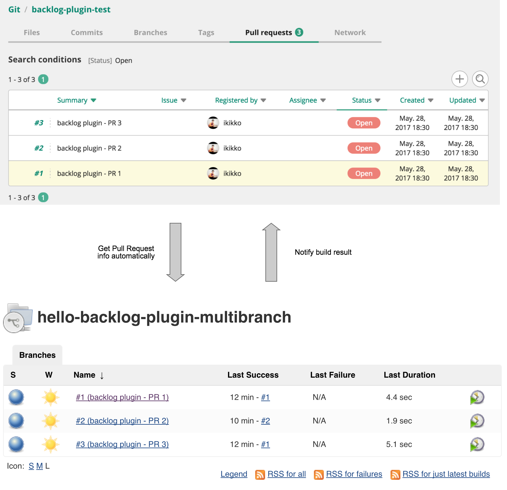The height and width of the screenshot is (490, 507).
Task: Open last success build #1 of PR 3
Action: (265, 444)
